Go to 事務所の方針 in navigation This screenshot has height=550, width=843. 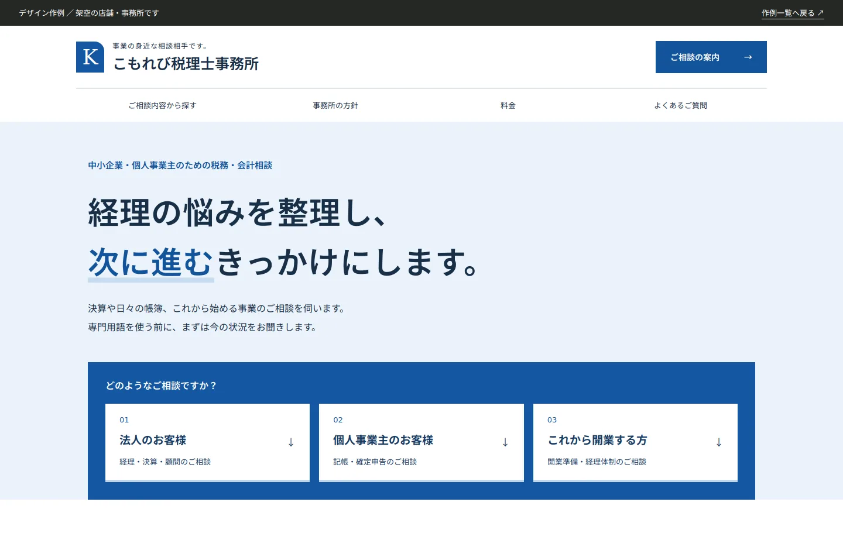point(335,105)
